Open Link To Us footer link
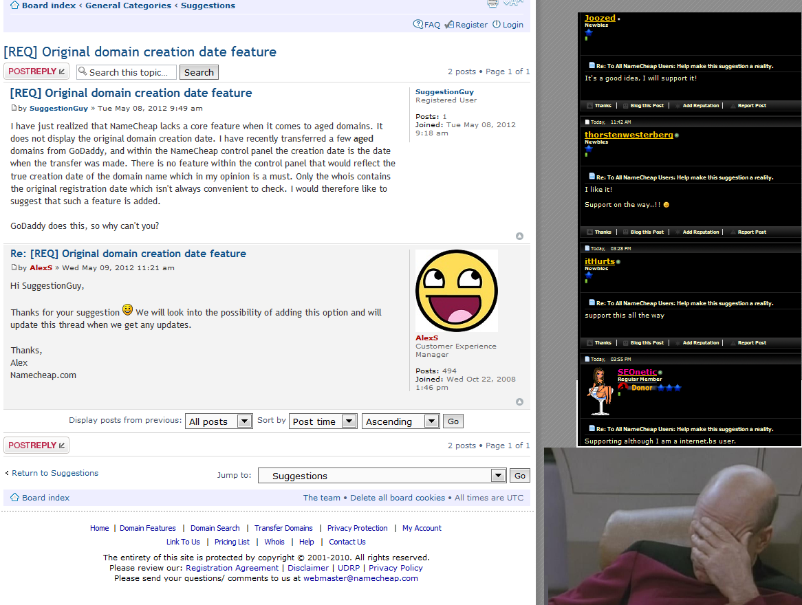The height and width of the screenshot is (605, 802). click(x=183, y=542)
